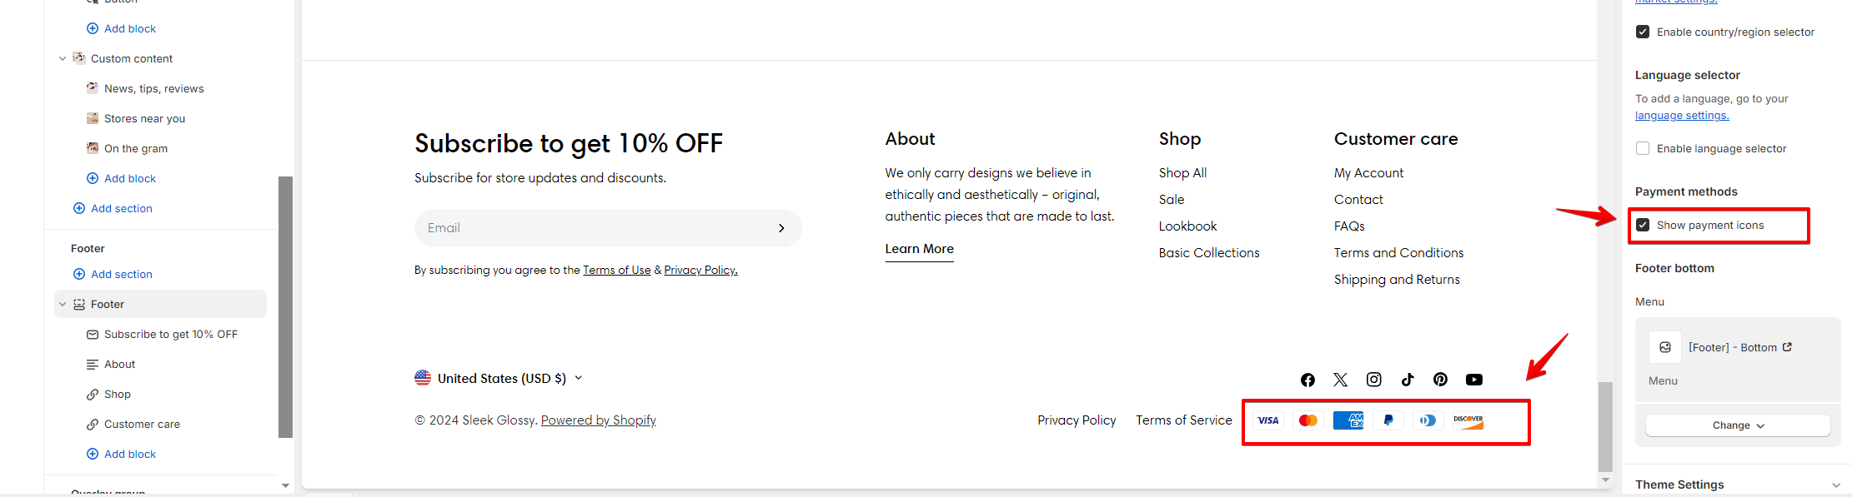Open the Instagram social icon
Image resolution: width=1852 pixels, height=497 pixels.
(x=1374, y=380)
